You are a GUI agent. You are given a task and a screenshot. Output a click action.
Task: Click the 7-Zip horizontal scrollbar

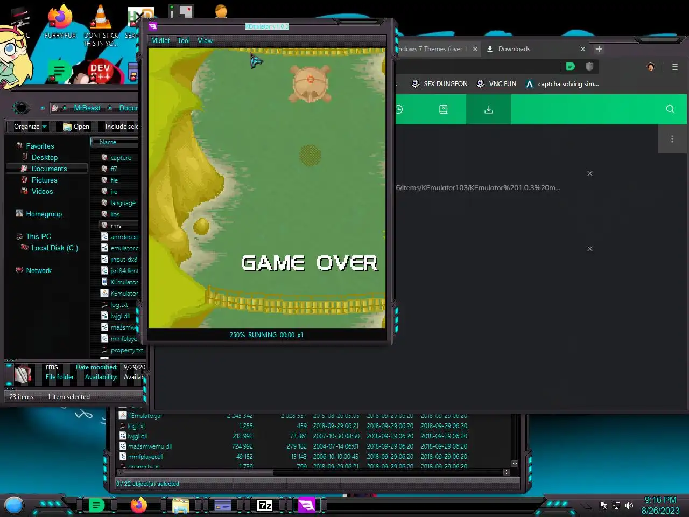[198, 472]
